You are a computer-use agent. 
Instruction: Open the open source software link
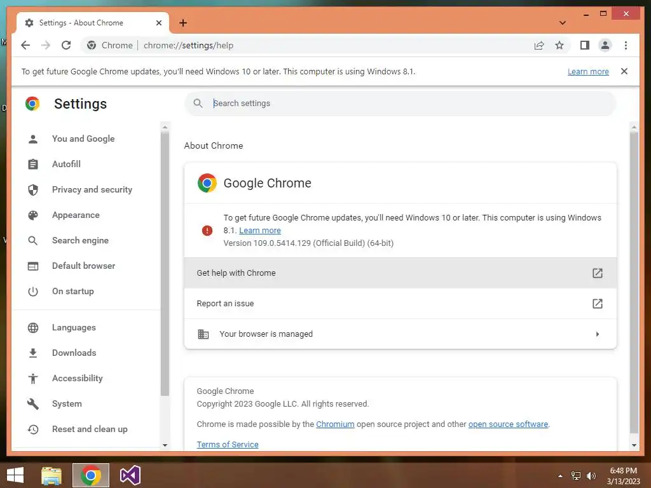click(508, 424)
